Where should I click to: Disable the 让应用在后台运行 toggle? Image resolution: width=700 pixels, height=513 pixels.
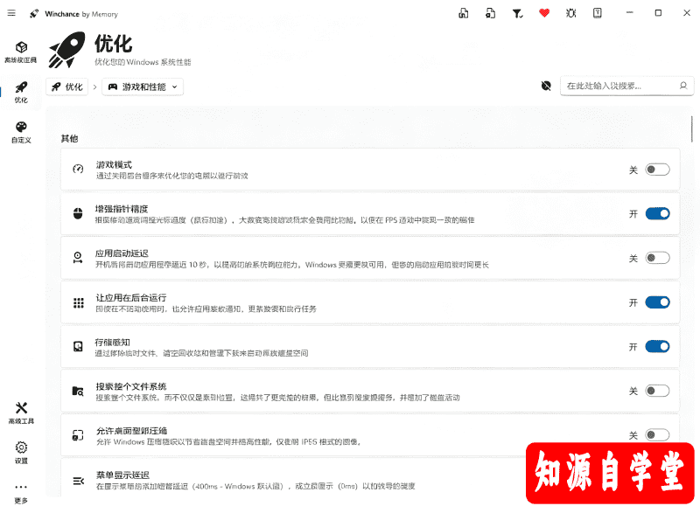pyautogui.click(x=658, y=302)
